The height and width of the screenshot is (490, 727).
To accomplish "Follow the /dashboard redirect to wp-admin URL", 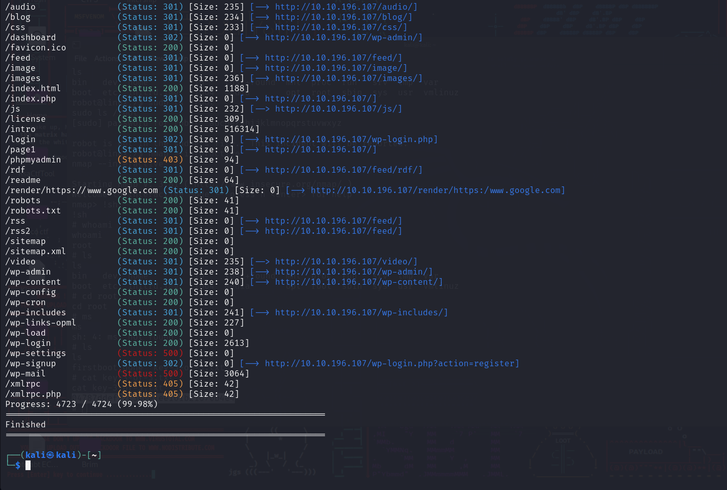I will (x=341, y=37).
